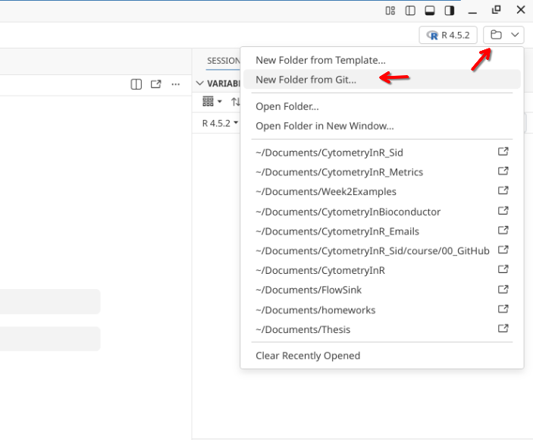The image size is (533, 440).
Task: Choose New Folder from Template...
Action: click(x=320, y=60)
